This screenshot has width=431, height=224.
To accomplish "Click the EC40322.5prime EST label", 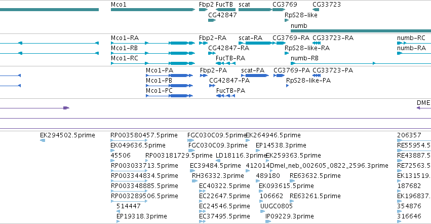I will (x=224, y=186).
